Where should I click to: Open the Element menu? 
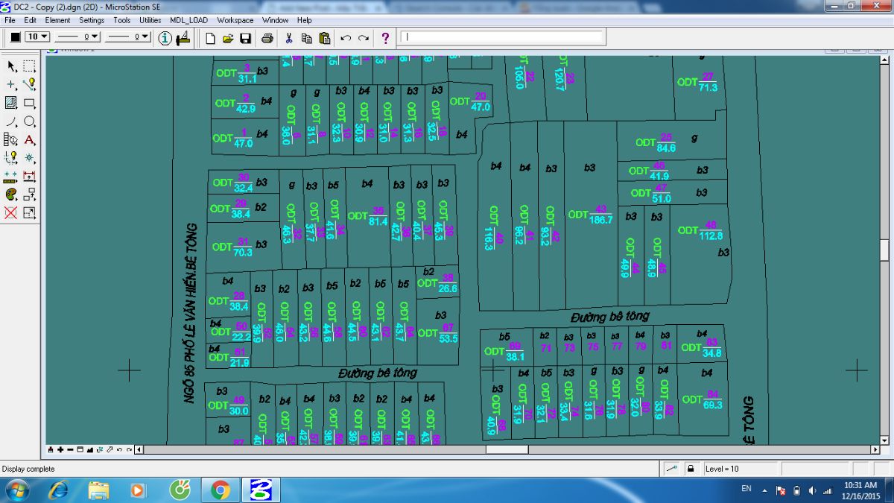click(57, 20)
